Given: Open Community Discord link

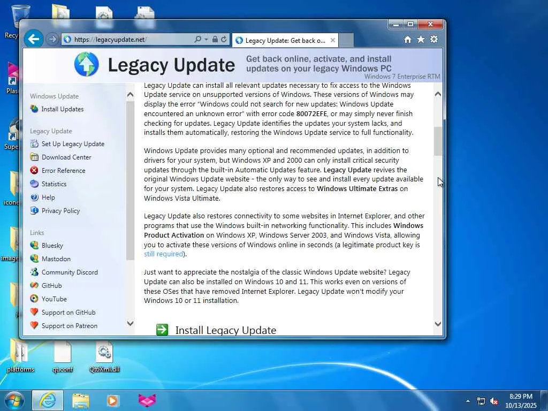Looking at the screenshot, I should pyautogui.click(x=70, y=272).
